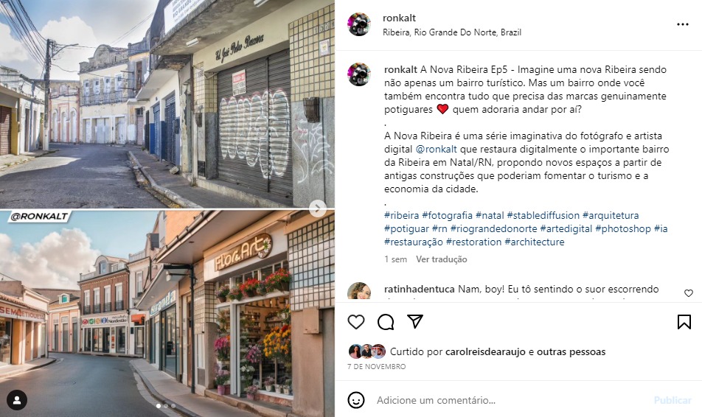View the list of outras pessoas likes

click(571, 351)
